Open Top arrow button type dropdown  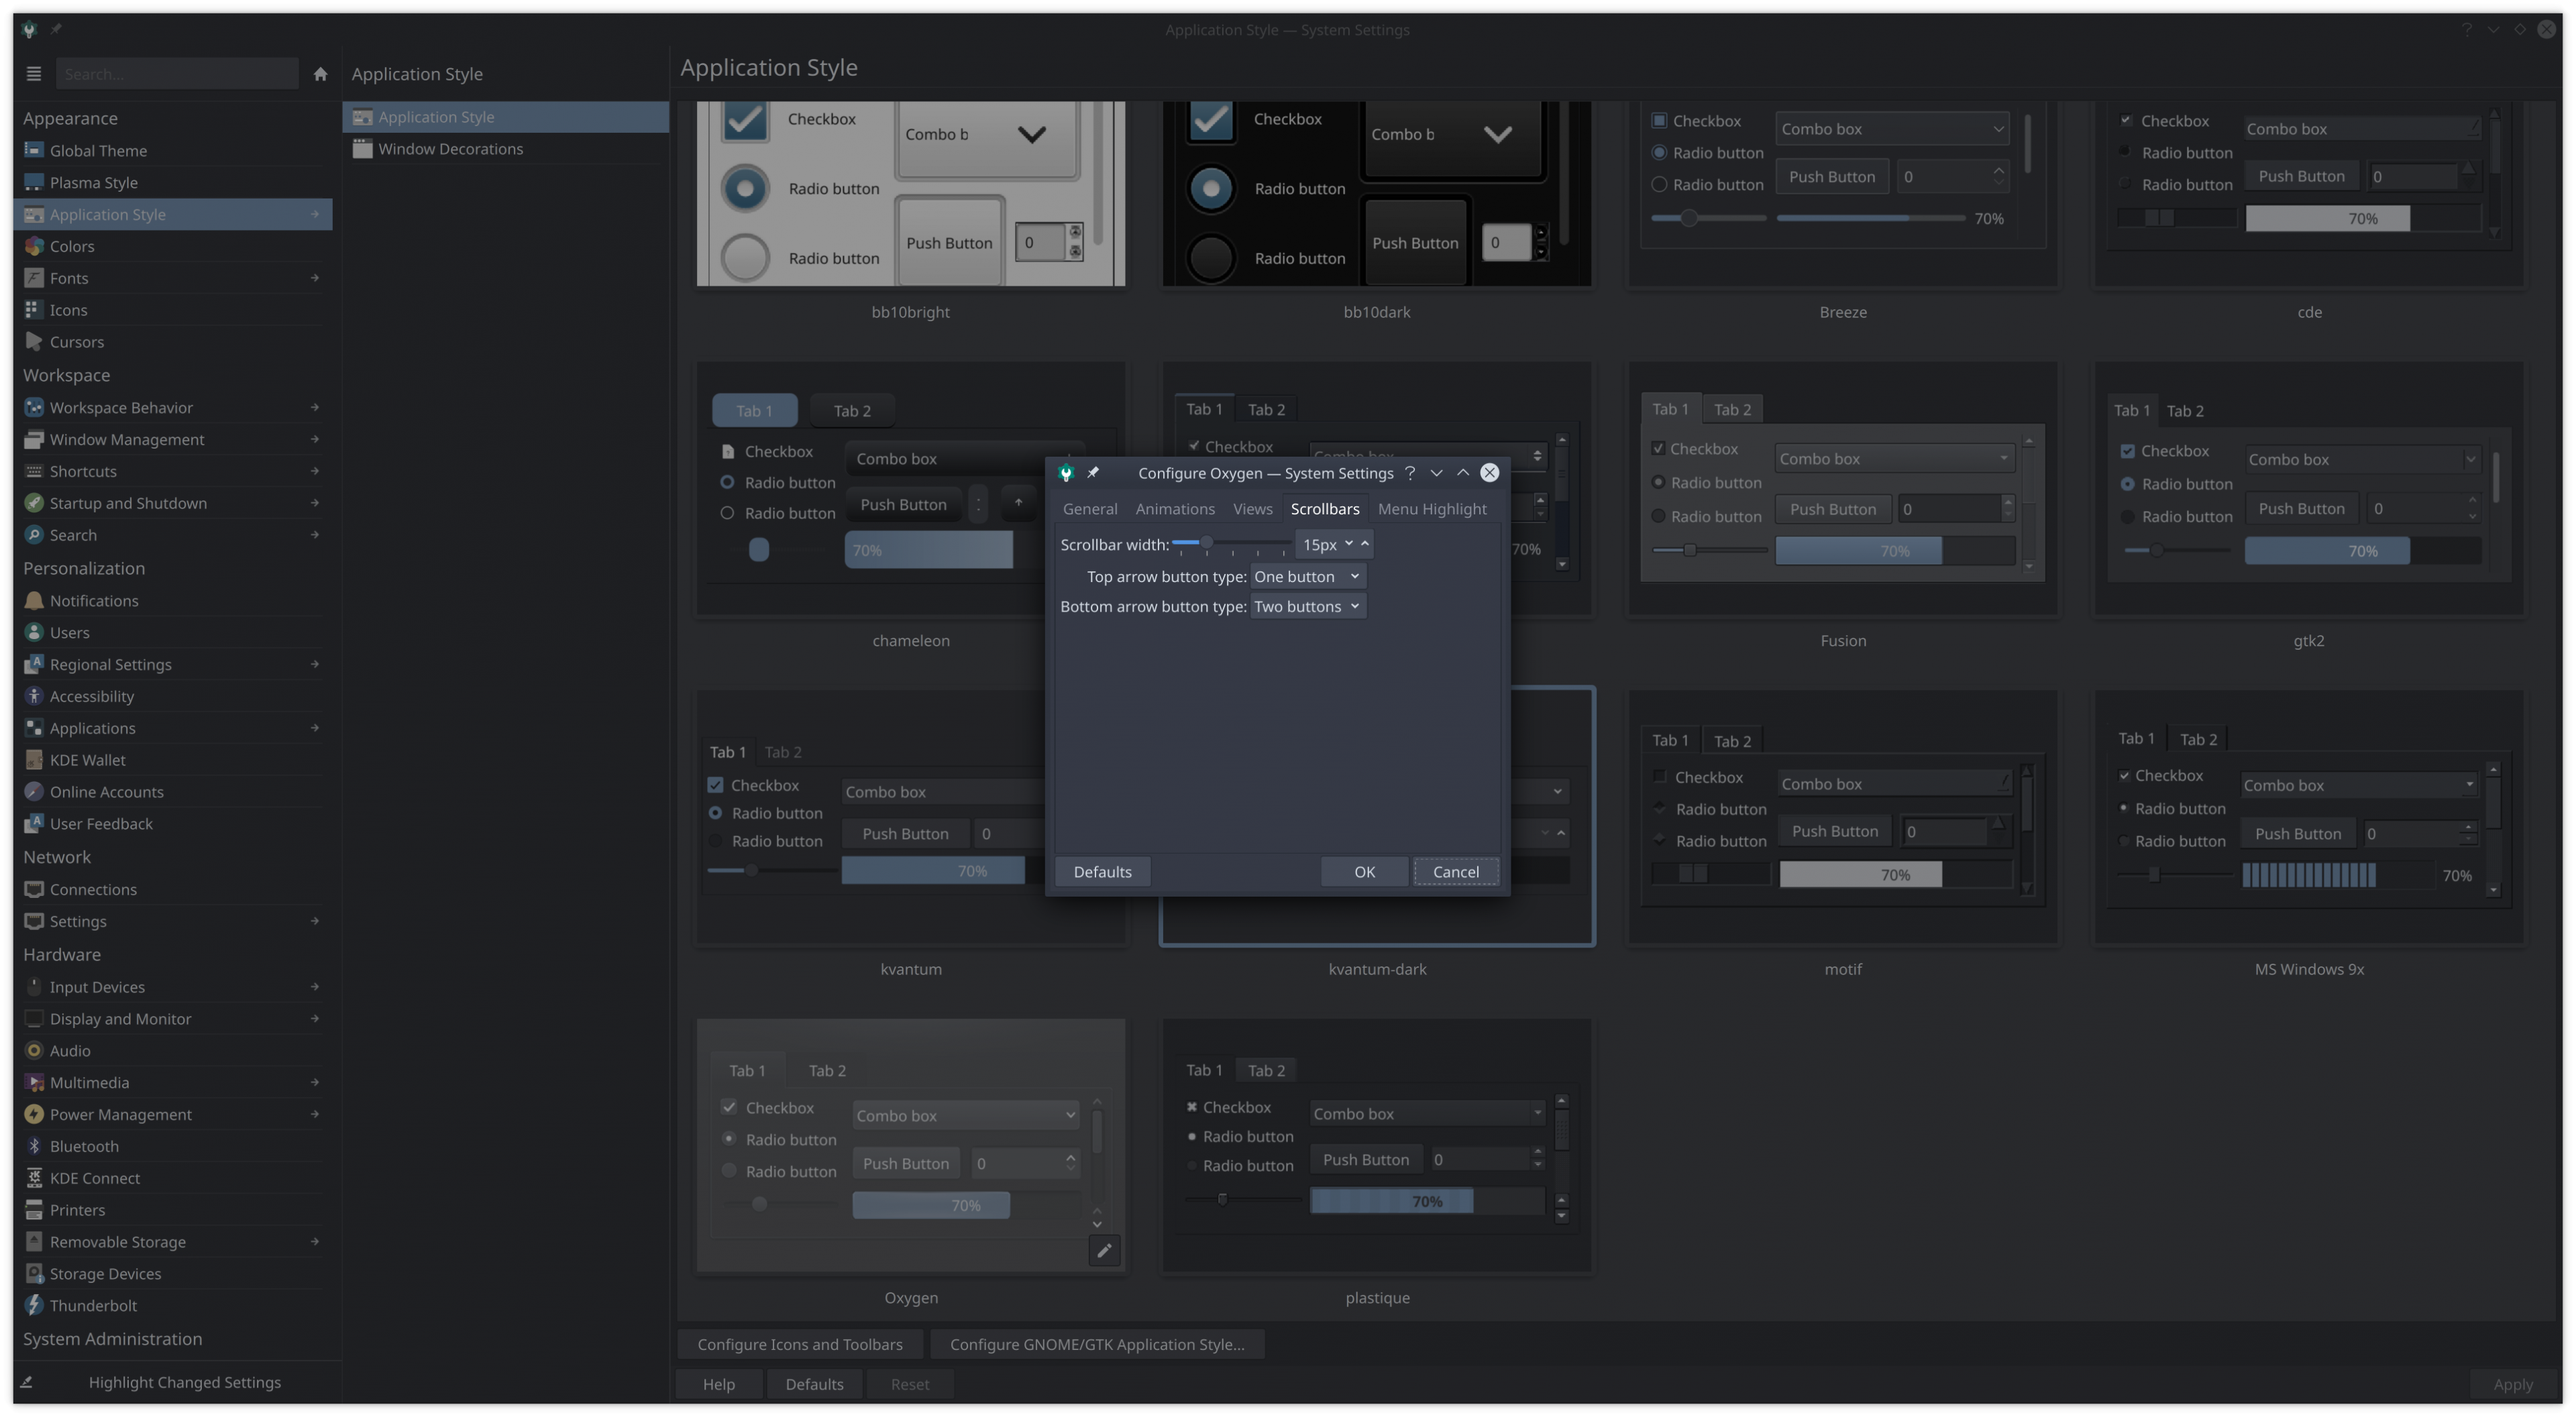pyautogui.click(x=1307, y=576)
